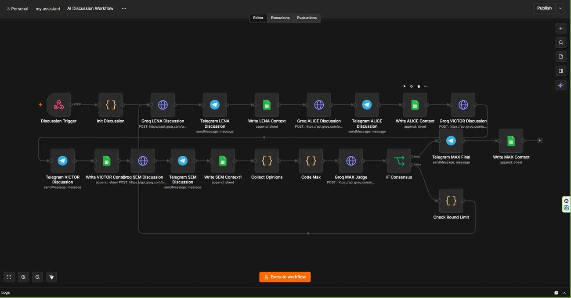Viewport: 571px width, 298px height.
Task: Switch to the Executions tab
Action: 280,18
